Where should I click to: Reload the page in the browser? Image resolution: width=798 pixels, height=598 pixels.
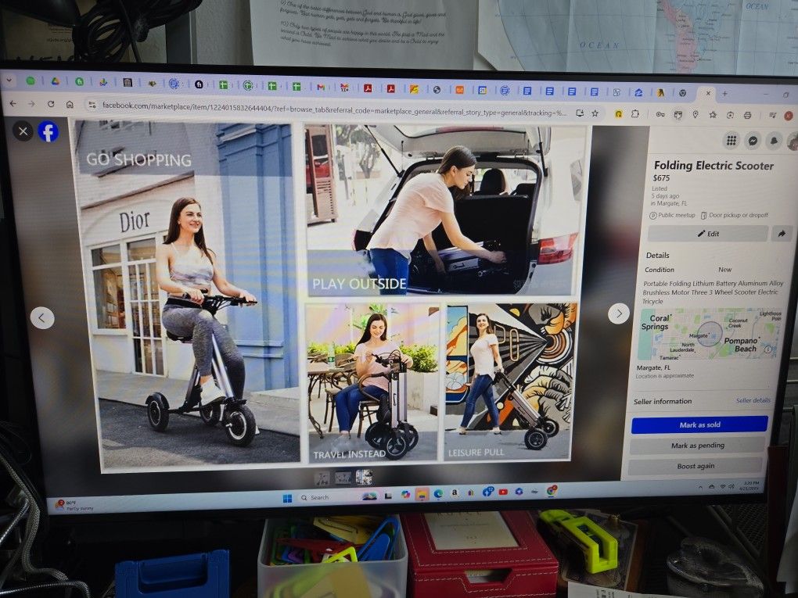pyautogui.click(x=51, y=104)
